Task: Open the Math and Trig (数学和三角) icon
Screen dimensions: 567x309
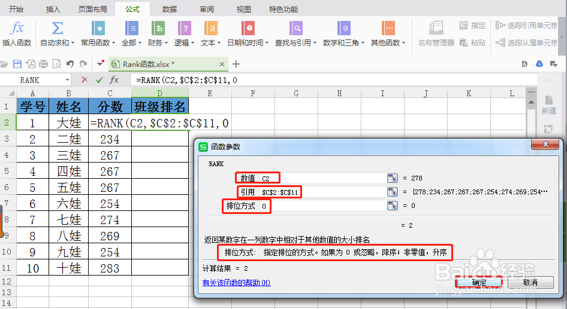Action: [x=344, y=28]
